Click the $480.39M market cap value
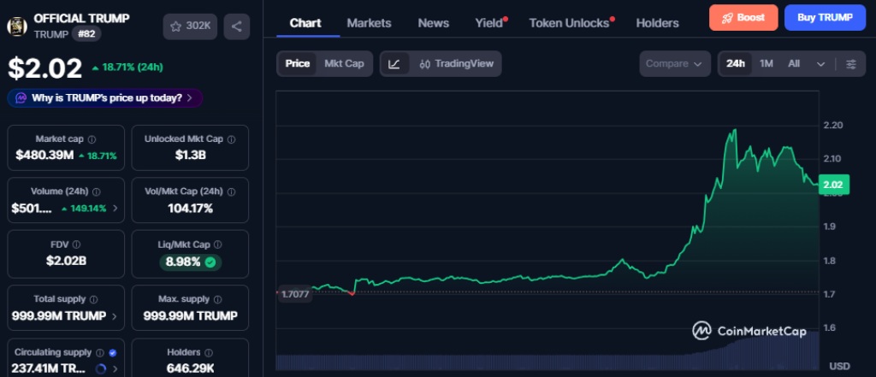The image size is (876, 377). click(44, 156)
